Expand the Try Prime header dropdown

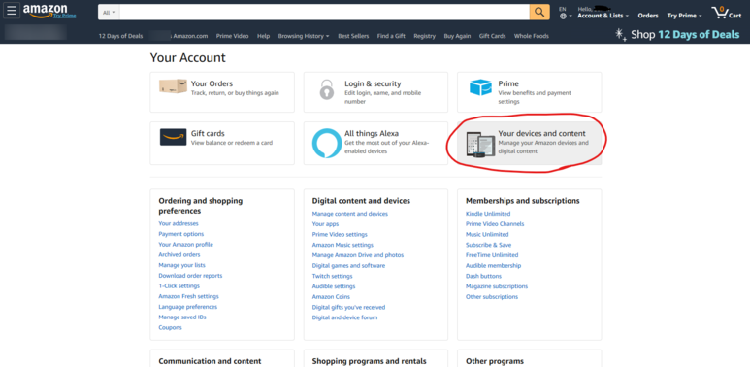pyautogui.click(x=684, y=16)
